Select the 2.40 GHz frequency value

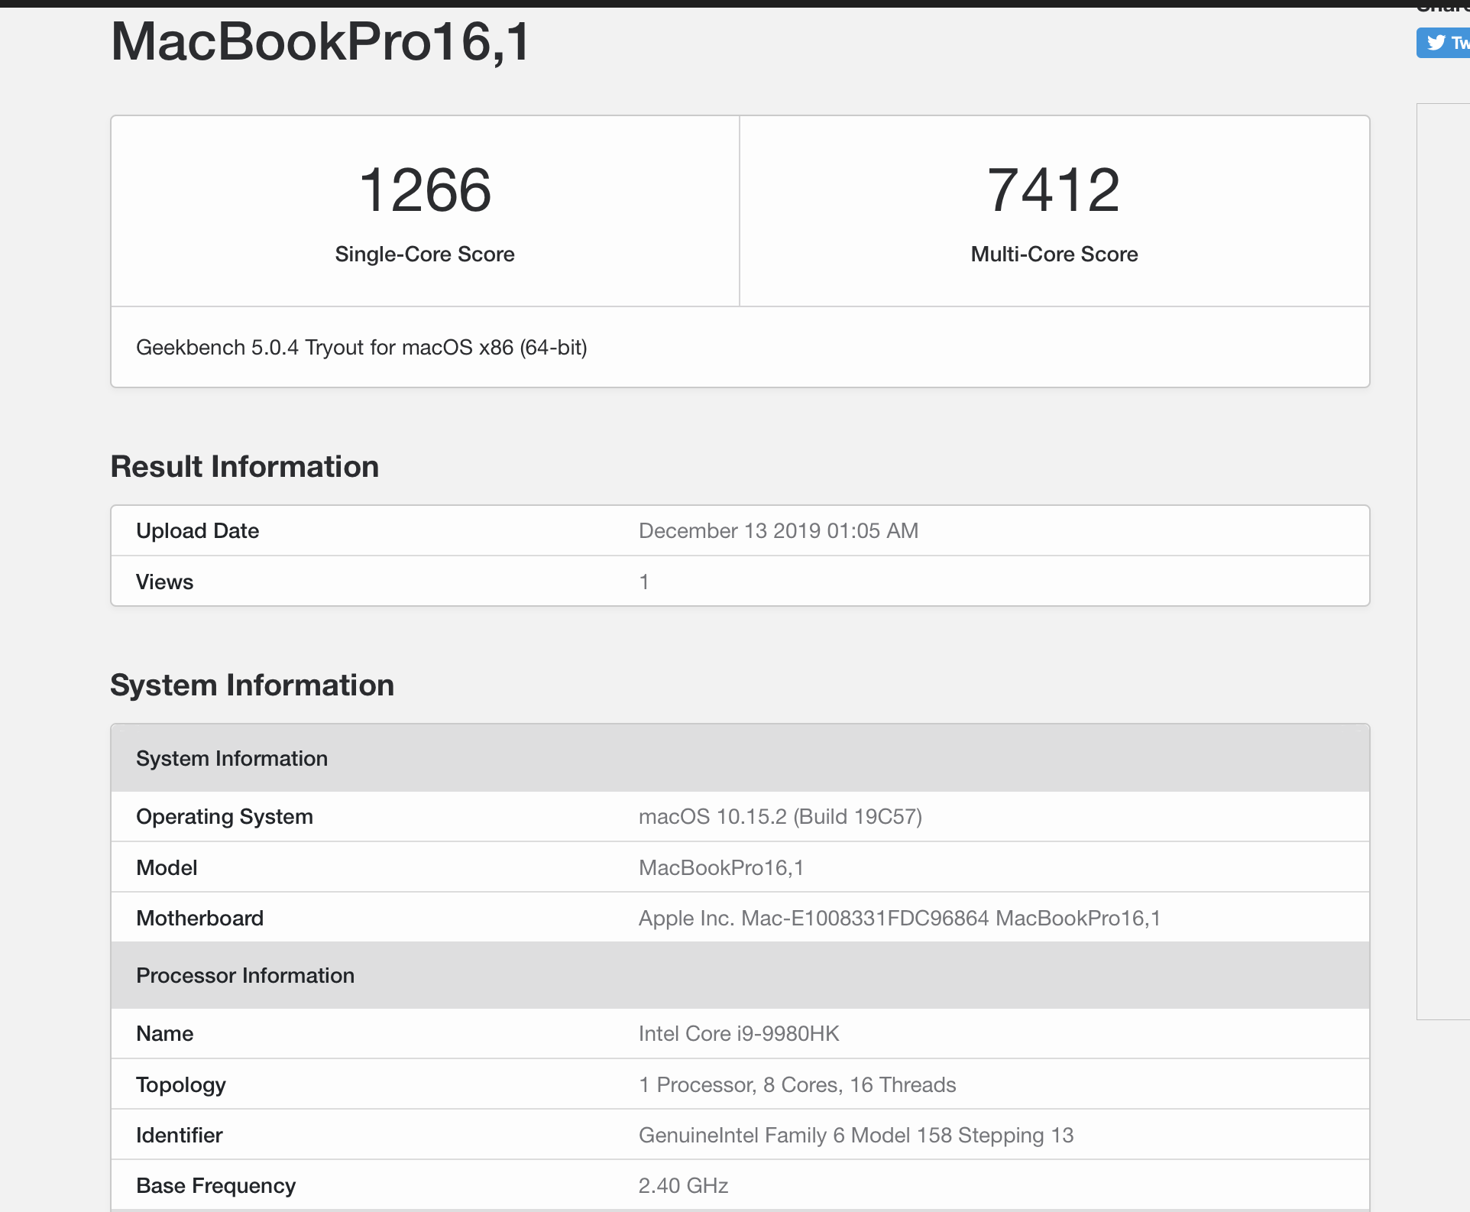[683, 1185]
